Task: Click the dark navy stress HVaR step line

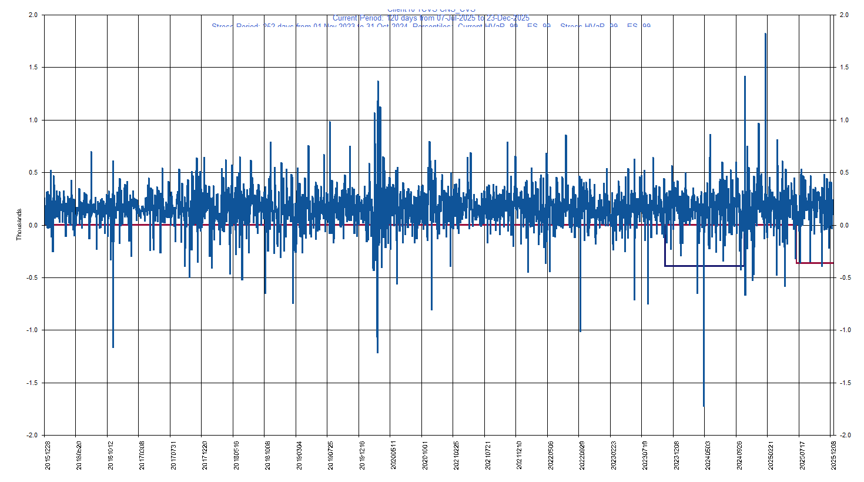Action: point(702,266)
